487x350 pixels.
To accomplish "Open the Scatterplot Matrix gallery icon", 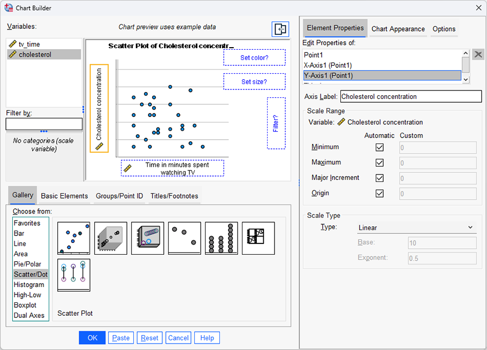I will [258, 238].
